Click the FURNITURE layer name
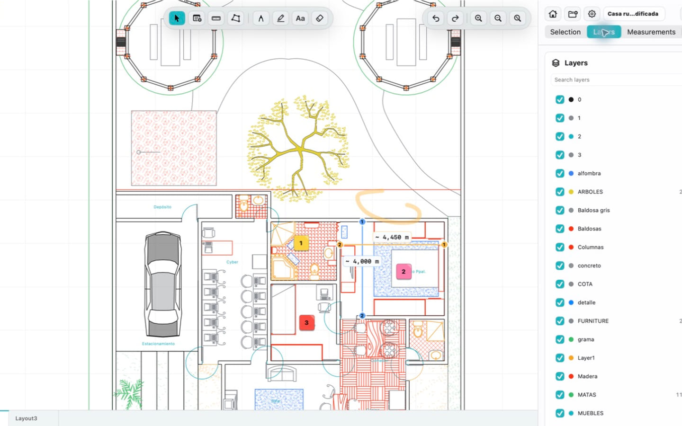The image size is (682, 426). click(x=593, y=321)
